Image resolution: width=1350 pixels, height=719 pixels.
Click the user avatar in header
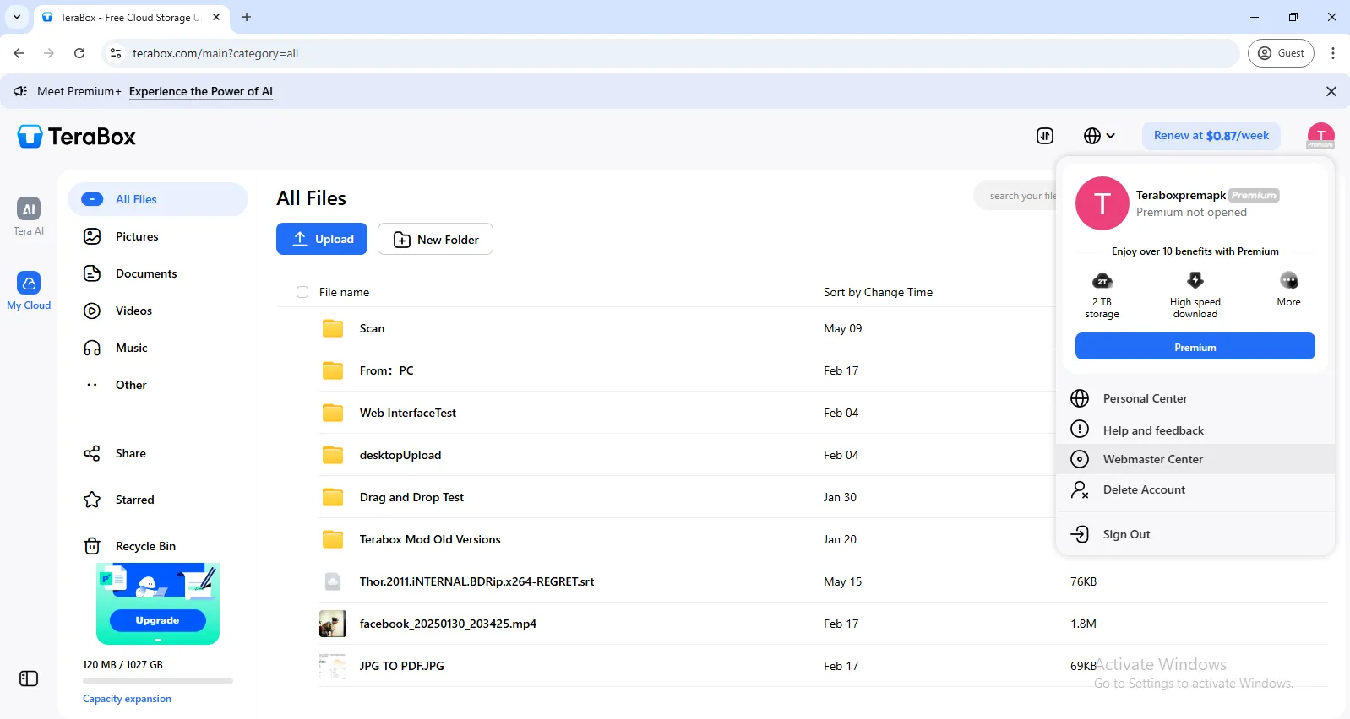pos(1320,136)
